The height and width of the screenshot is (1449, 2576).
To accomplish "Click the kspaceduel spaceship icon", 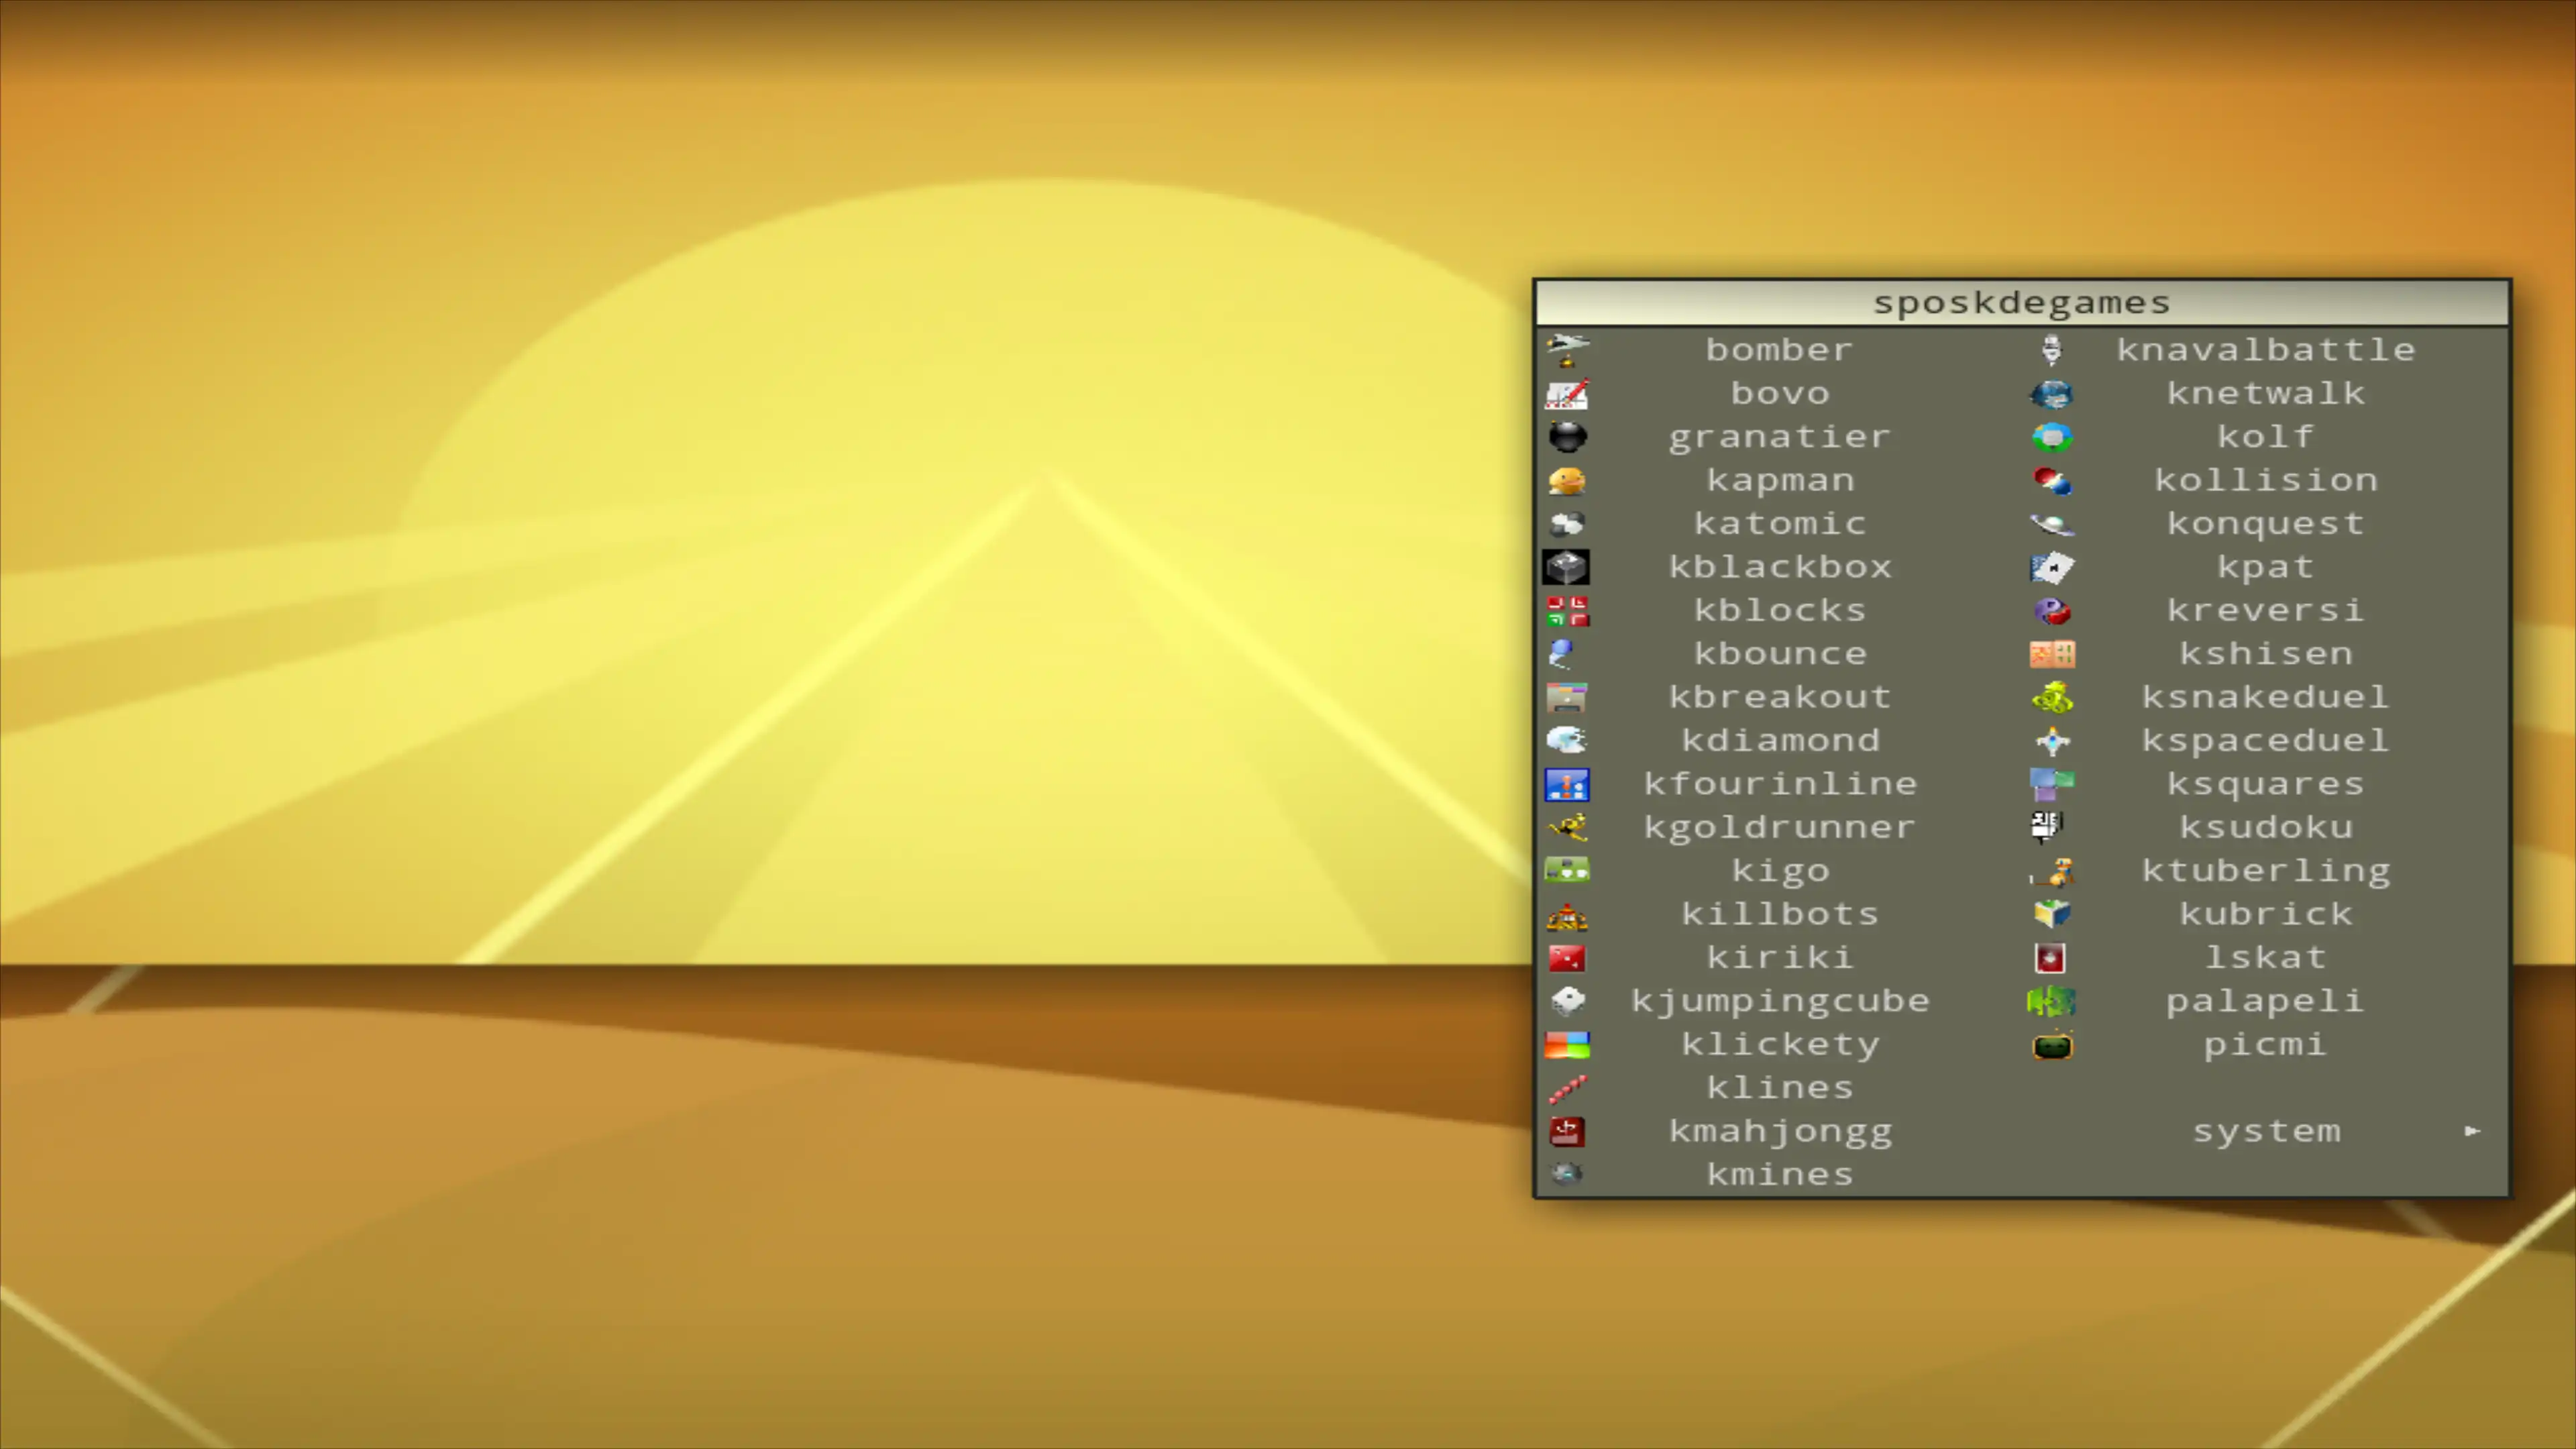I will point(2052,741).
